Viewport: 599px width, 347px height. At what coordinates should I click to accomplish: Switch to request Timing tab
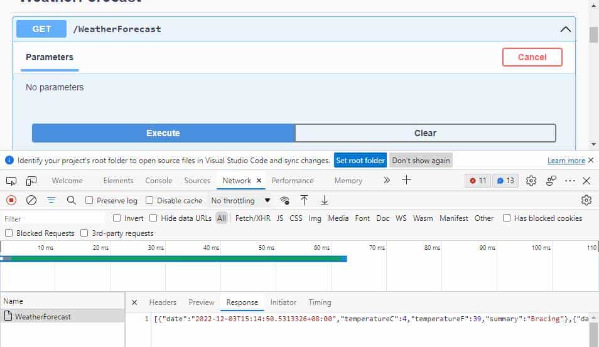click(320, 302)
